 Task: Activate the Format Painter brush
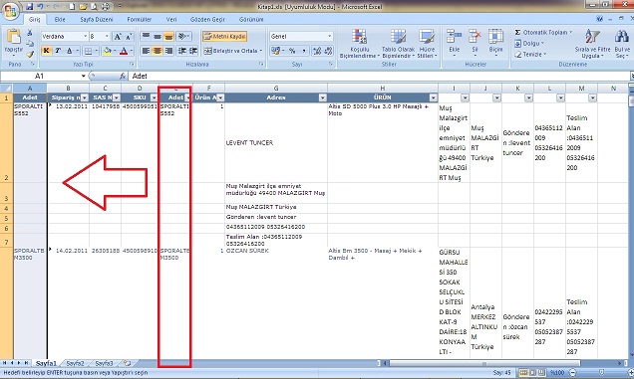[30, 54]
